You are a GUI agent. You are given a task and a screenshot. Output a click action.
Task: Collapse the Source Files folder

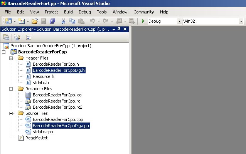point(11,113)
